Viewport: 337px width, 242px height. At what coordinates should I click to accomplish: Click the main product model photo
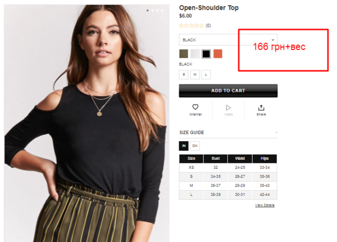point(86,123)
